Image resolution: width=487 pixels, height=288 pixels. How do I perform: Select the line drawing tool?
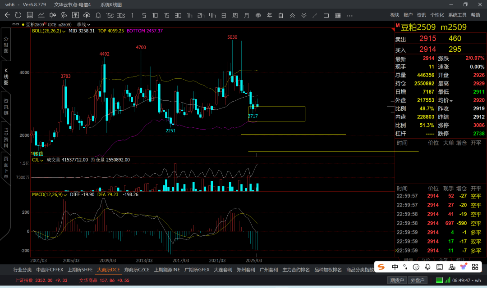click(x=315, y=15)
